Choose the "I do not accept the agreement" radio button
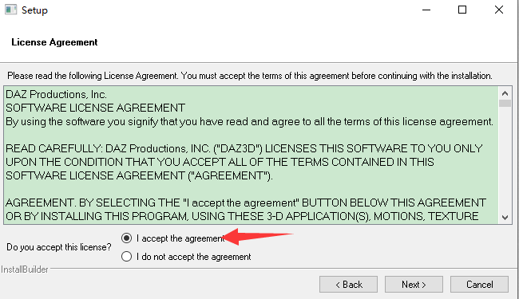Image resolution: width=519 pixels, height=299 pixels. [x=126, y=257]
